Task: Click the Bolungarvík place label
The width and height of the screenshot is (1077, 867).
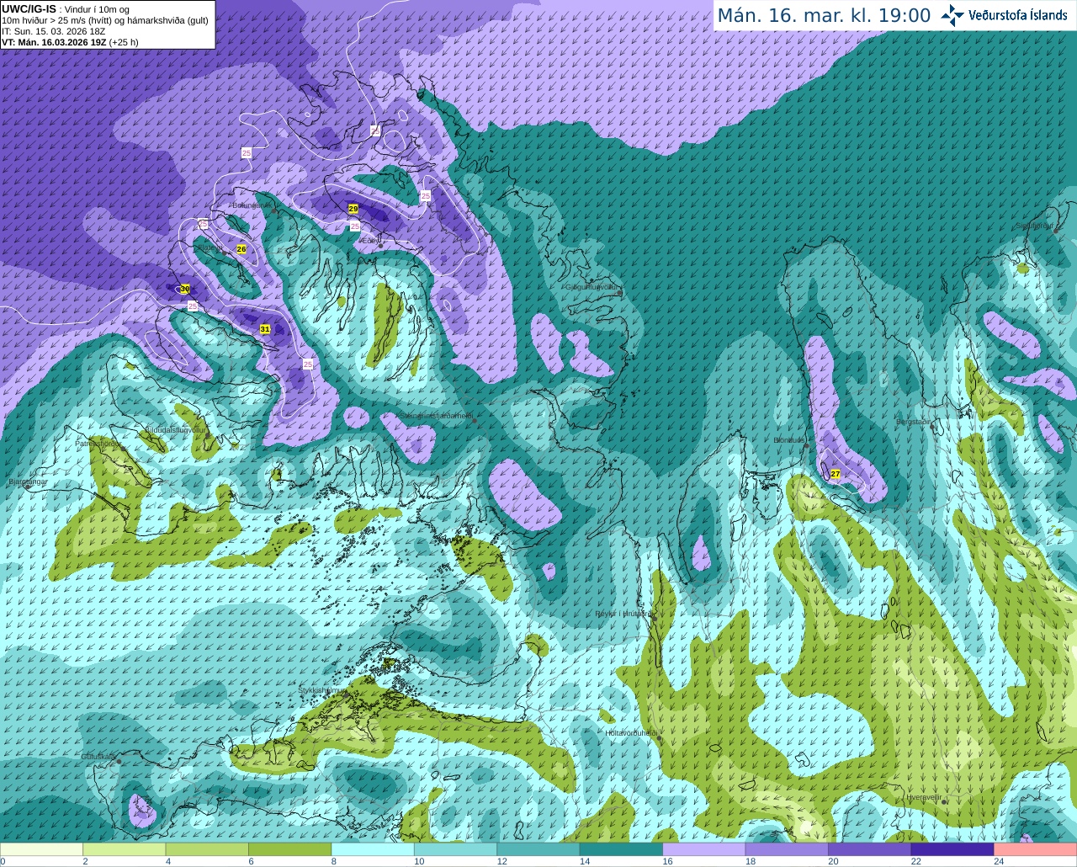Action: pos(252,205)
